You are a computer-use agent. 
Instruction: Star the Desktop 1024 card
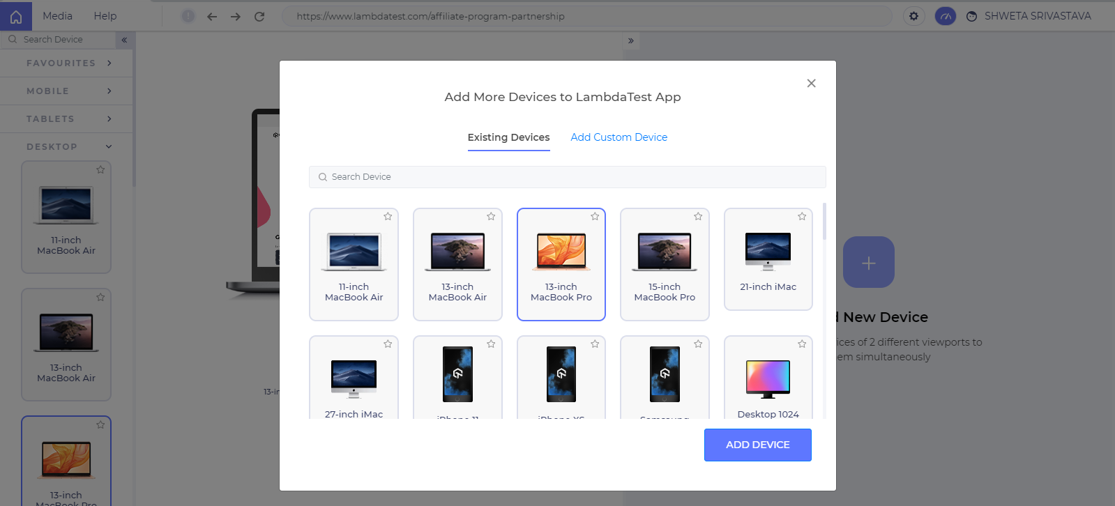(x=802, y=344)
